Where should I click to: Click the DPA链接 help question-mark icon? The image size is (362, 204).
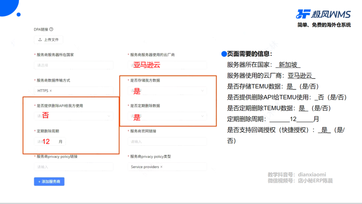pyautogui.click(x=51, y=29)
